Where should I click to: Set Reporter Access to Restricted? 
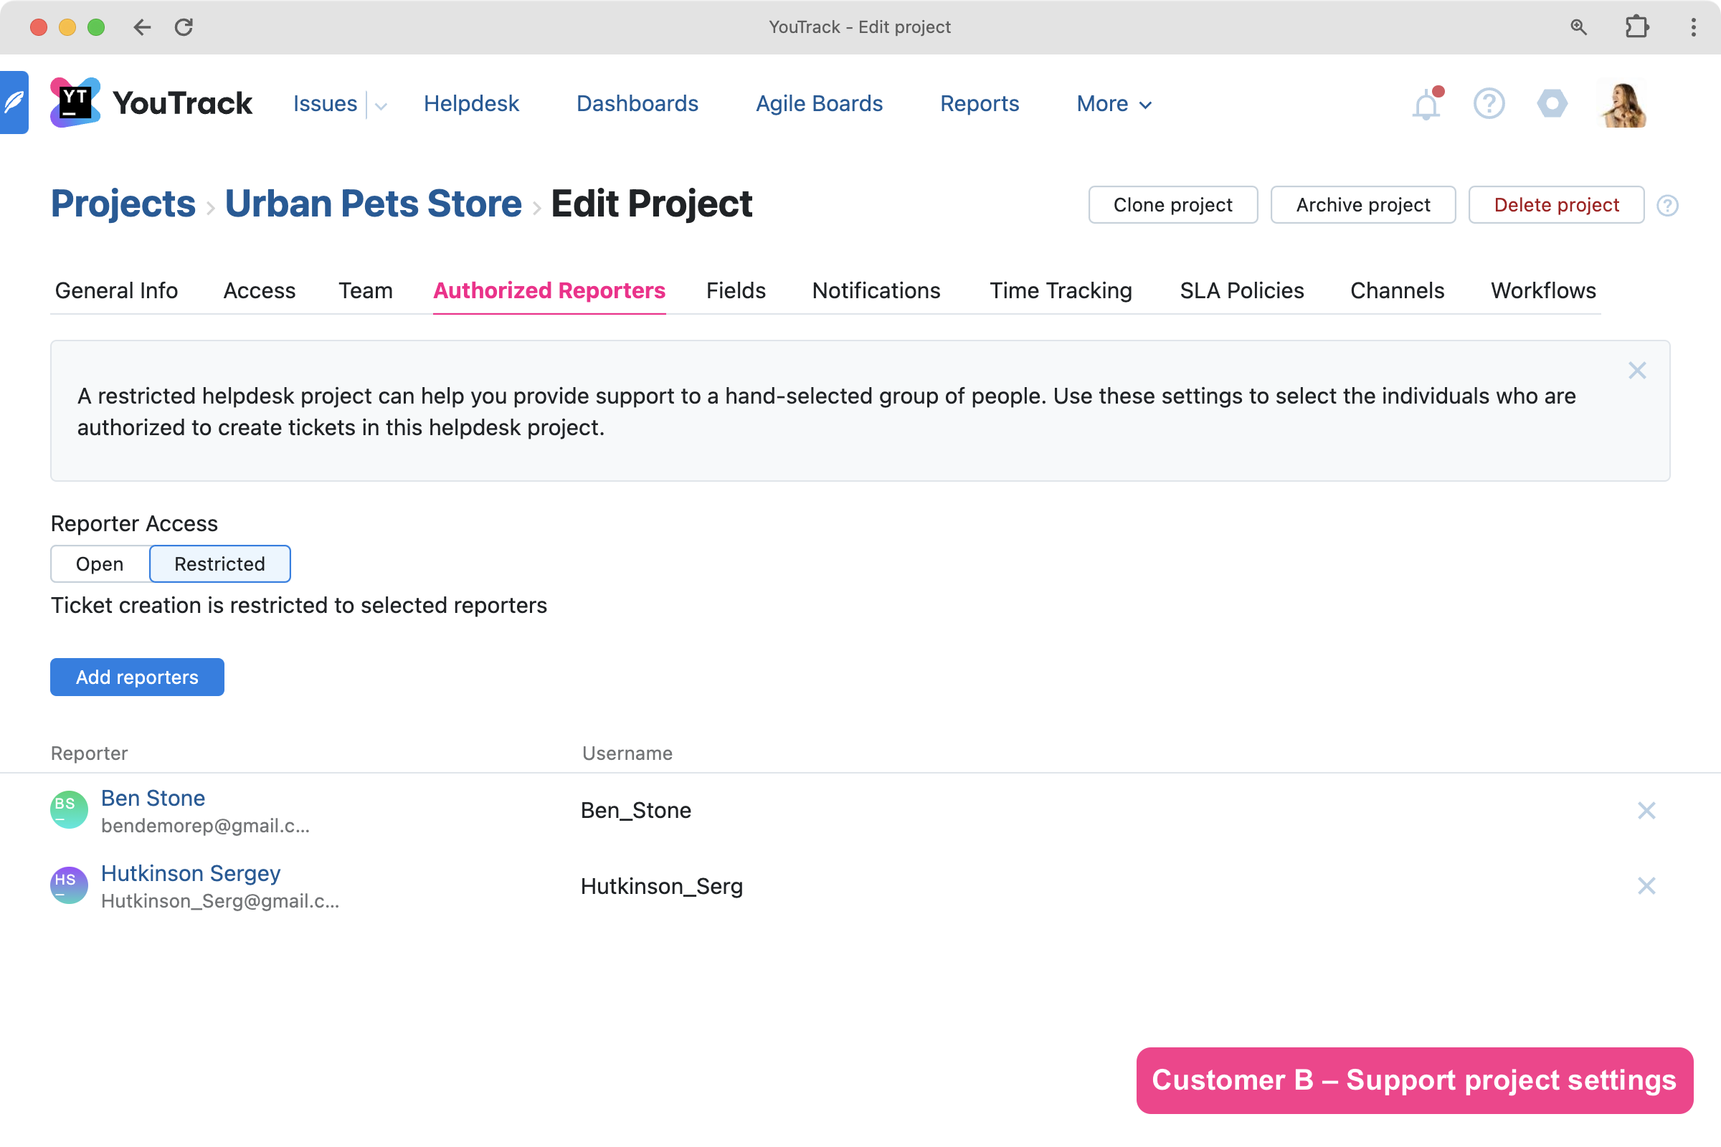click(219, 564)
